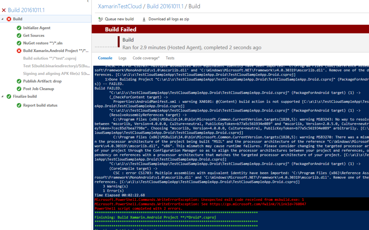Click the 'CSC : error CS1703' line above '3 Warning(s)'

241,173
